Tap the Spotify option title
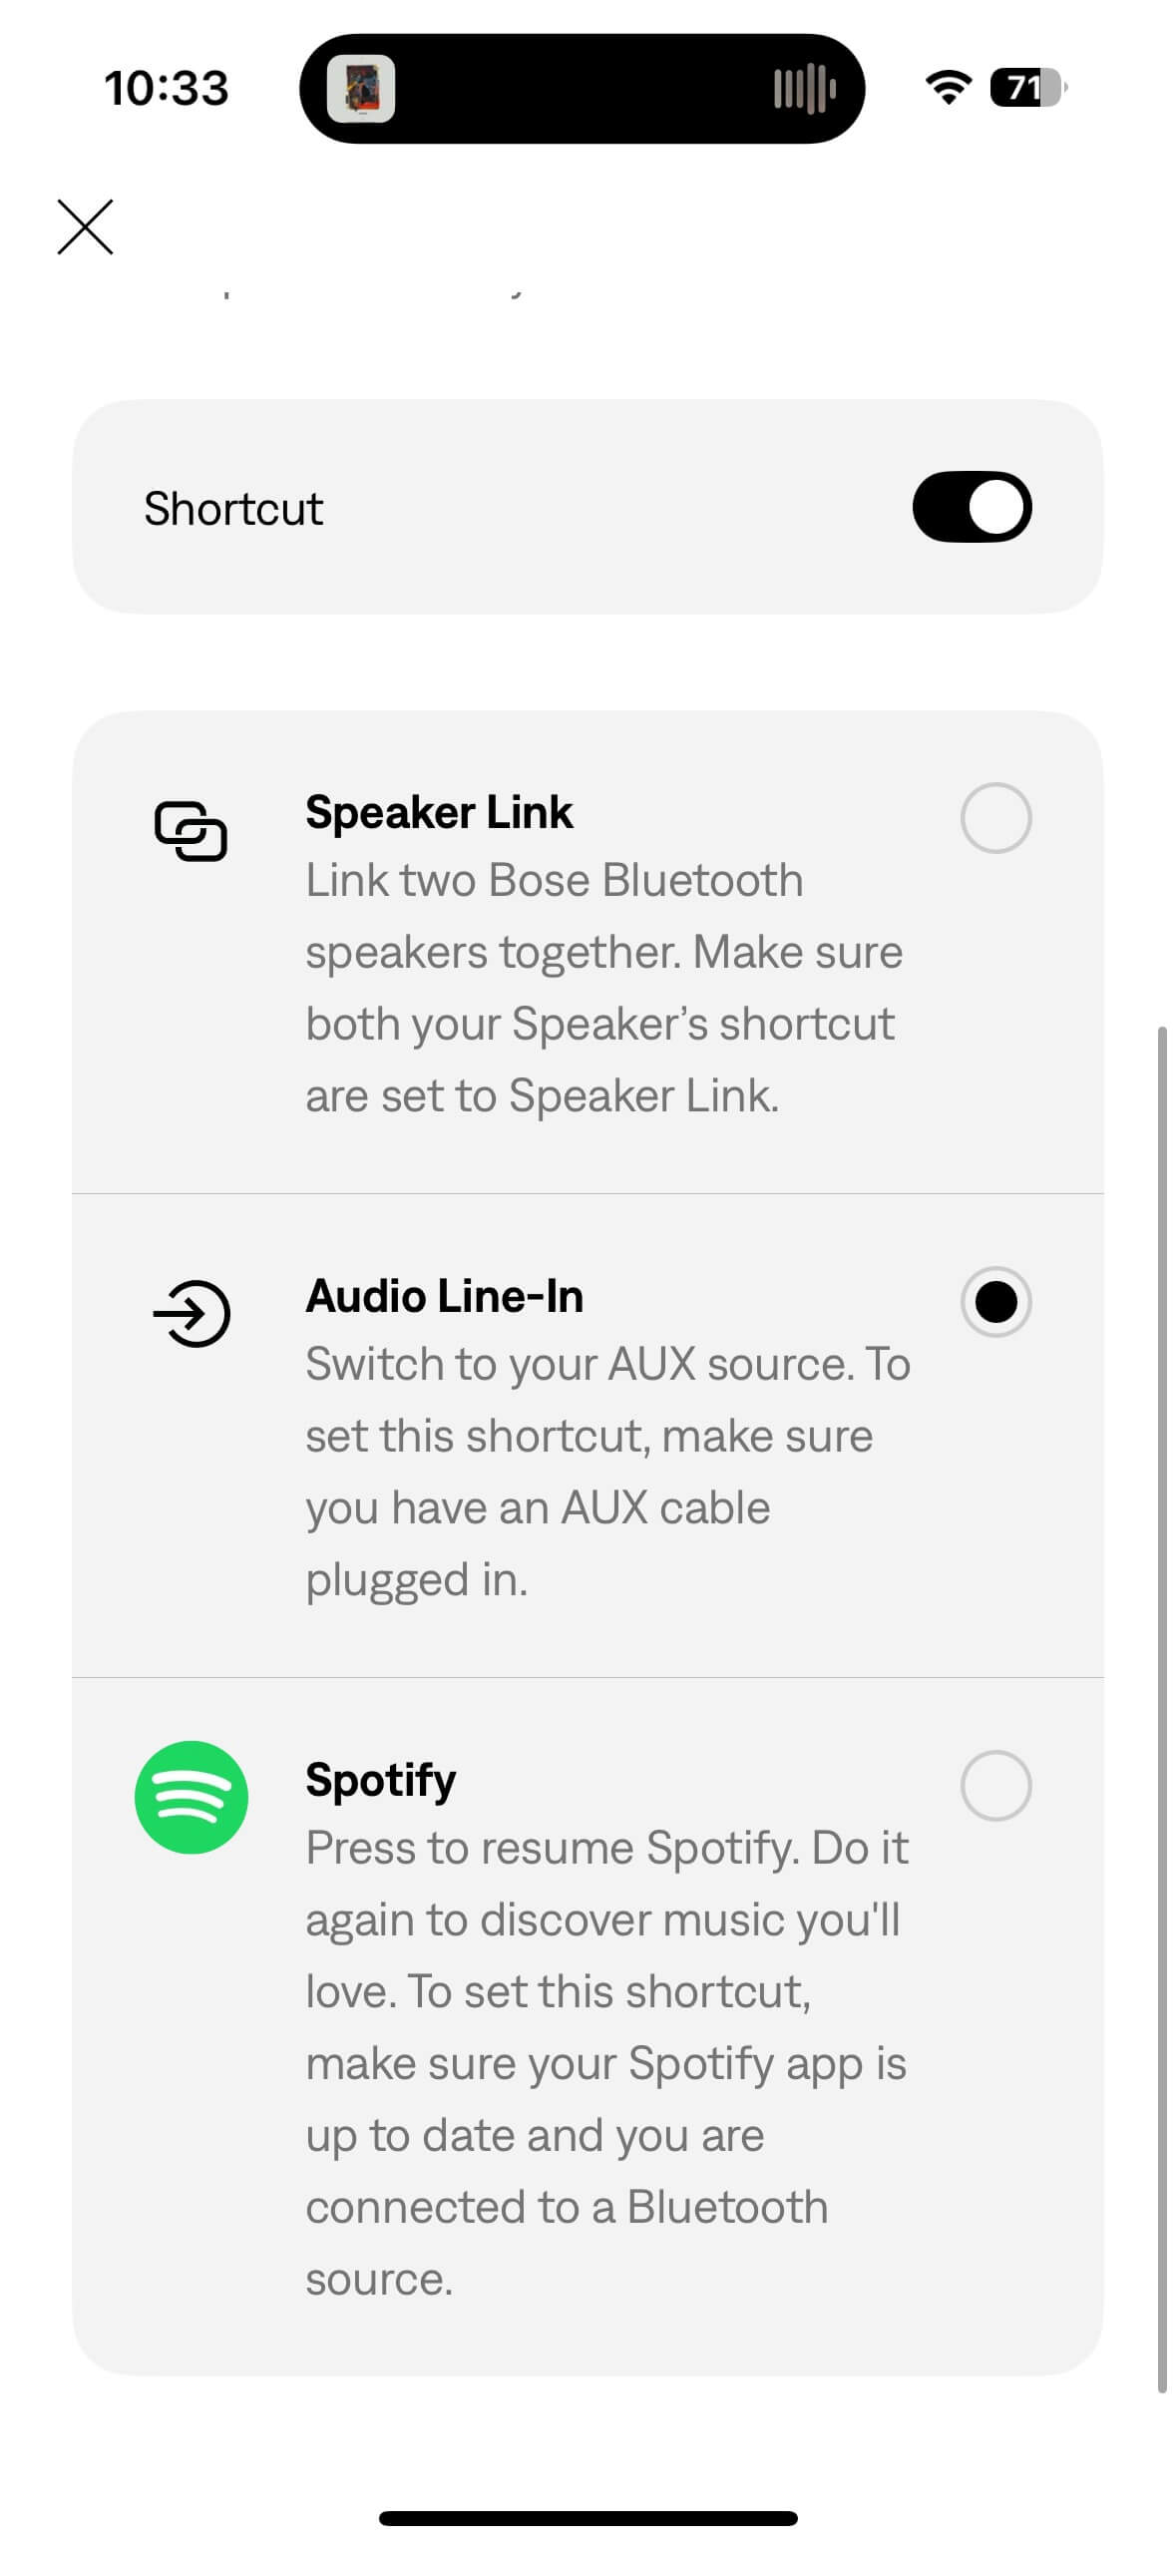 pyautogui.click(x=381, y=1780)
